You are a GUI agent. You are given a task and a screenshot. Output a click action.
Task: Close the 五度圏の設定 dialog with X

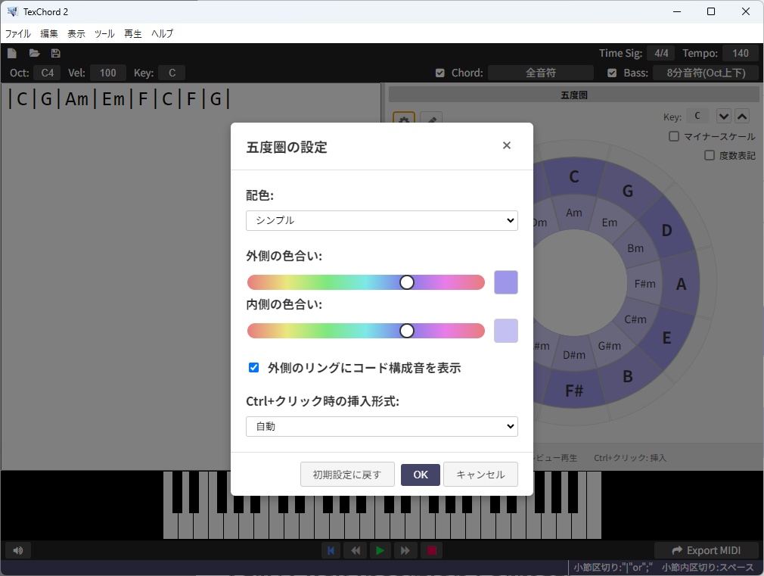point(507,145)
